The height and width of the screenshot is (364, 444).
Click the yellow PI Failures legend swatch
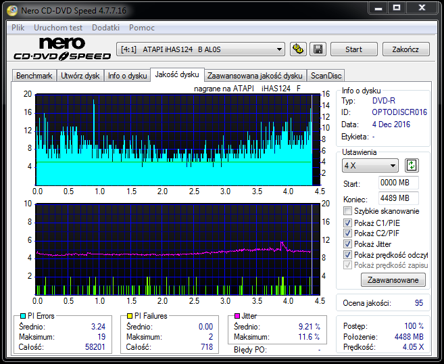130,316
